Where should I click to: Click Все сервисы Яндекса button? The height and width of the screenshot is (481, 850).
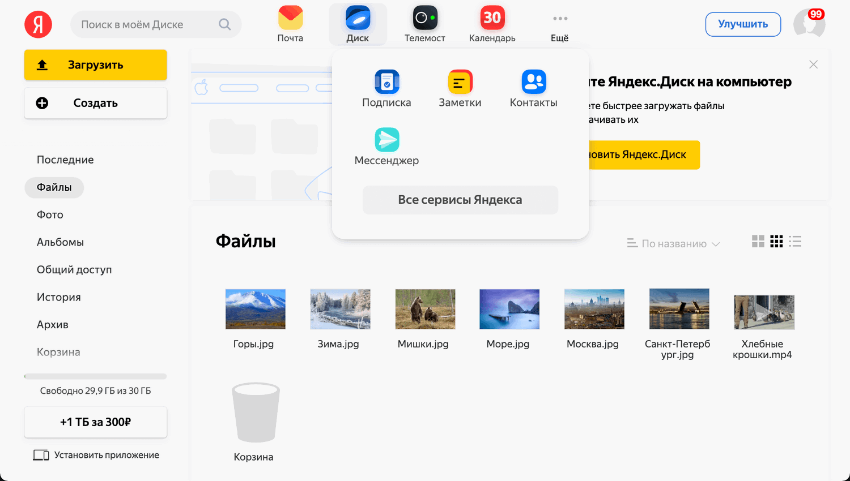460,200
